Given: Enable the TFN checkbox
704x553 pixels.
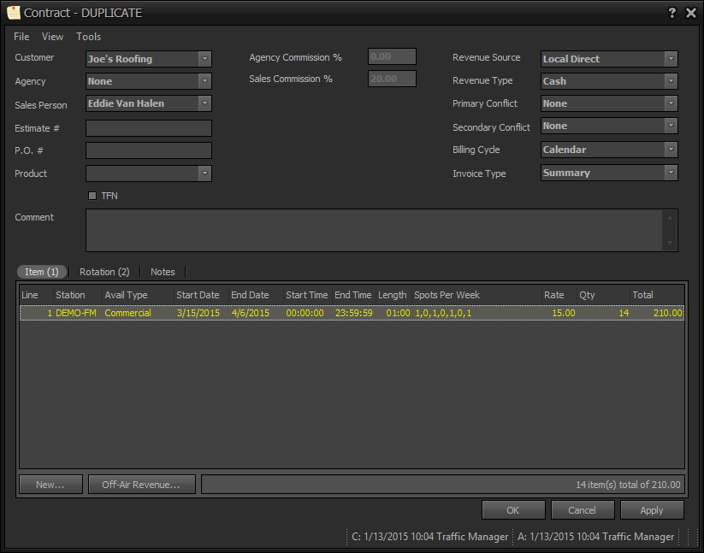Looking at the screenshot, I should [92, 196].
